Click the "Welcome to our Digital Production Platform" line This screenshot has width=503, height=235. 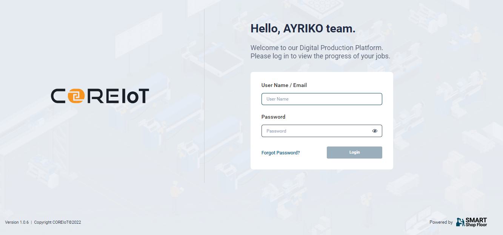point(317,48)
